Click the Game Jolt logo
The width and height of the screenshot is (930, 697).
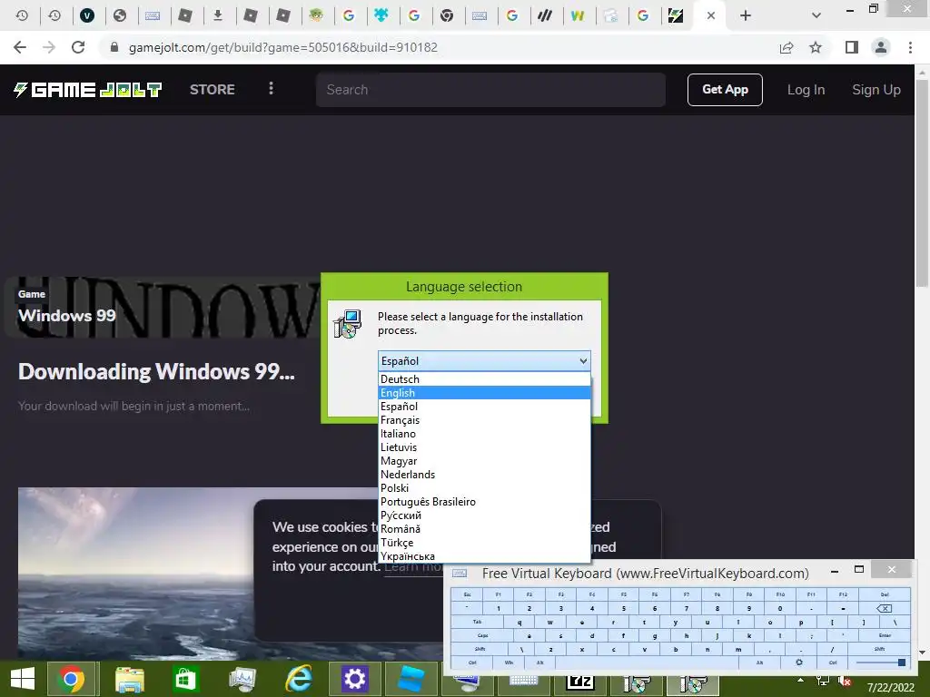[x=88, y=90]
